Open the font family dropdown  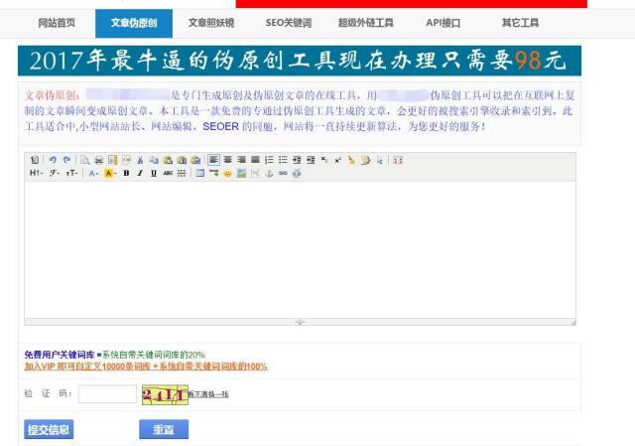(55, 173)
